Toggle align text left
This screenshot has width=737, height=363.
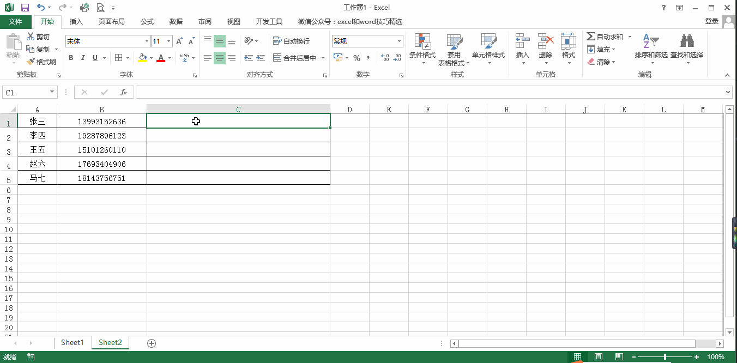(207, 58)
